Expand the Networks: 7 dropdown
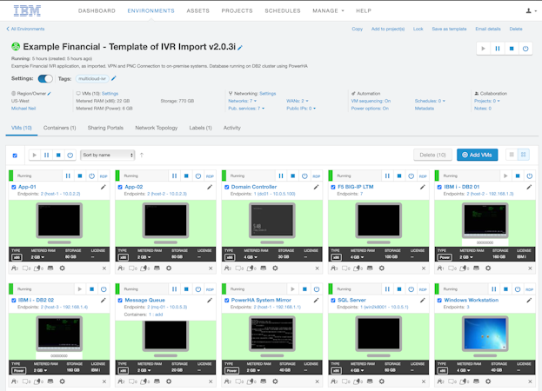The image size is (542, 391). point(243,101)
